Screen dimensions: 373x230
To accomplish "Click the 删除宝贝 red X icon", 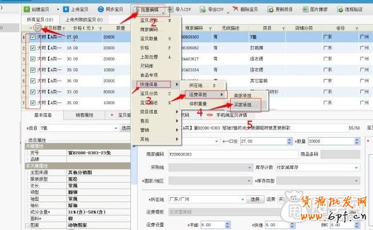I will click(235, 9).
